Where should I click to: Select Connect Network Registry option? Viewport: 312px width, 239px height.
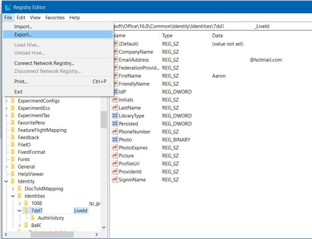(44, 63)
